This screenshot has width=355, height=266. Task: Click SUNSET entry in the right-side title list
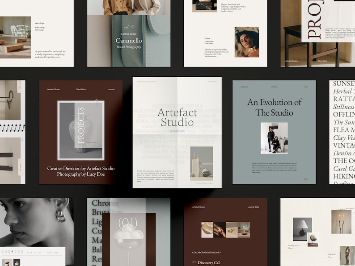(344, 83)
